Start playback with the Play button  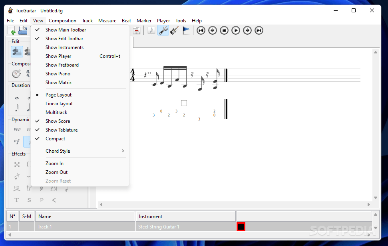(x=235, y=30)
